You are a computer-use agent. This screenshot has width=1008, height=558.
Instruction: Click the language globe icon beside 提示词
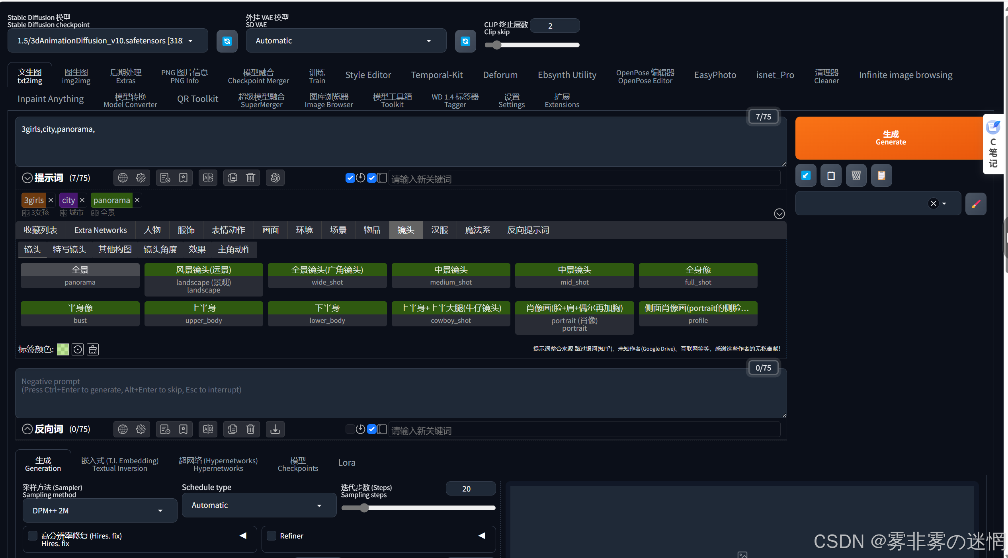coord(123,178)
